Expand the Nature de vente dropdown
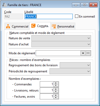 pyautogui.click(x=89, y=38)
